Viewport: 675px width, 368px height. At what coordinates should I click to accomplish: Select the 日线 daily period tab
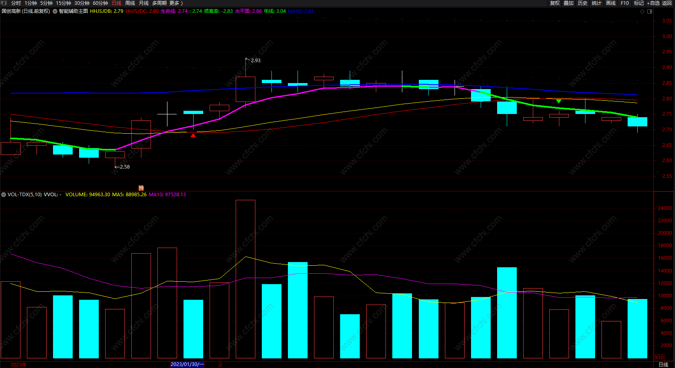tap(116, 3)
